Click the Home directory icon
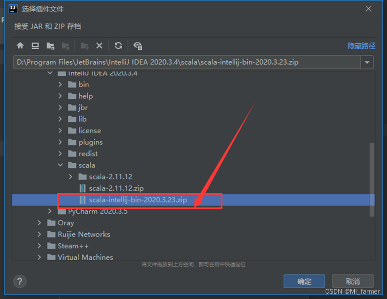The width and height of the screenshot is (387, 299). [x=20, y=46]
